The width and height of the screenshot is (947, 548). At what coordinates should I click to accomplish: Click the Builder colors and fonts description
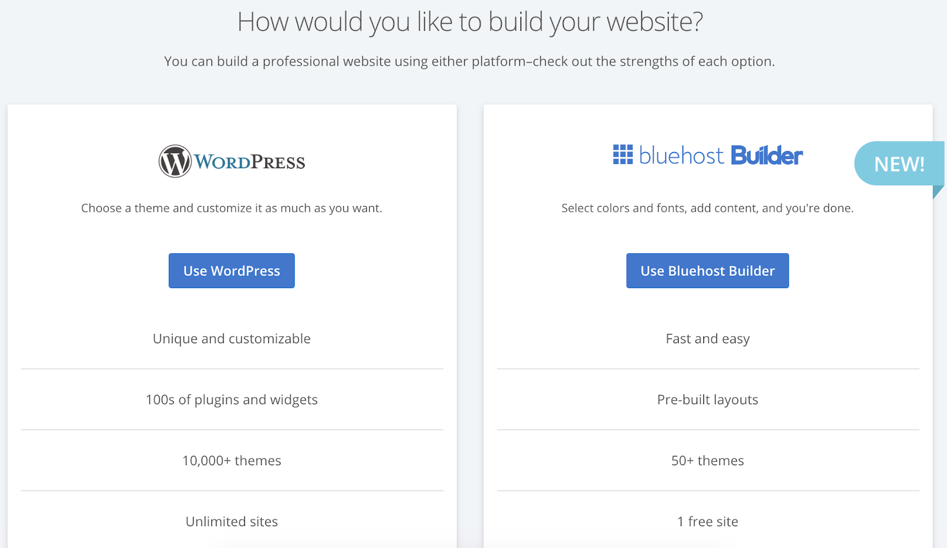(707, 208)
